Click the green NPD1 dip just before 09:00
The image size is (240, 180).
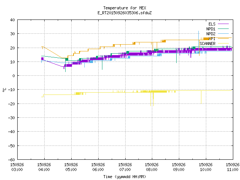[177, 56]
